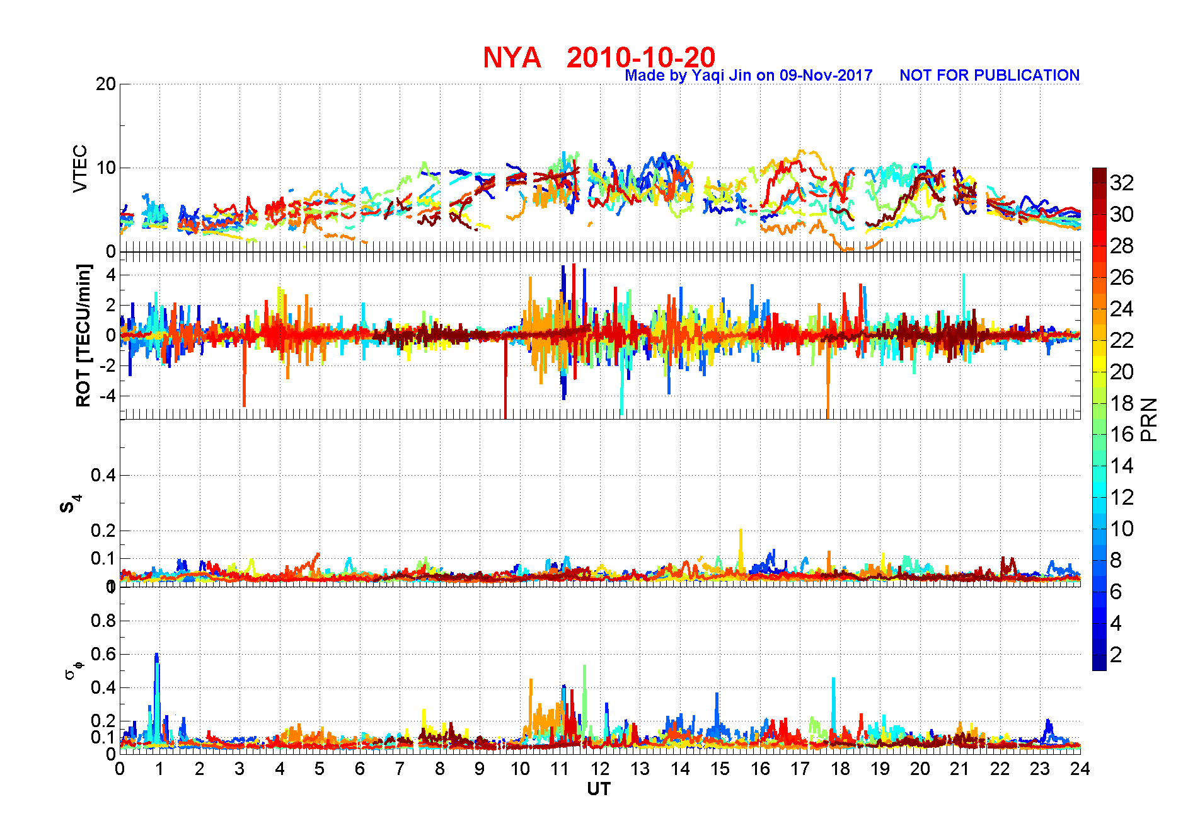Click S4 axis tick label "0.4"
The image size is (1200, 838).
tap(103, 475)
